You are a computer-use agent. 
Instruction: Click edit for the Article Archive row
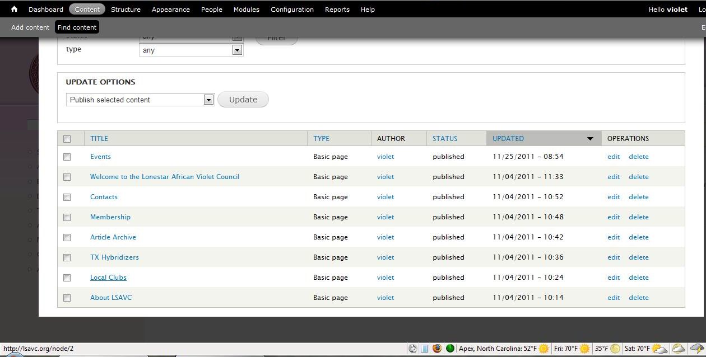(614, 237)
